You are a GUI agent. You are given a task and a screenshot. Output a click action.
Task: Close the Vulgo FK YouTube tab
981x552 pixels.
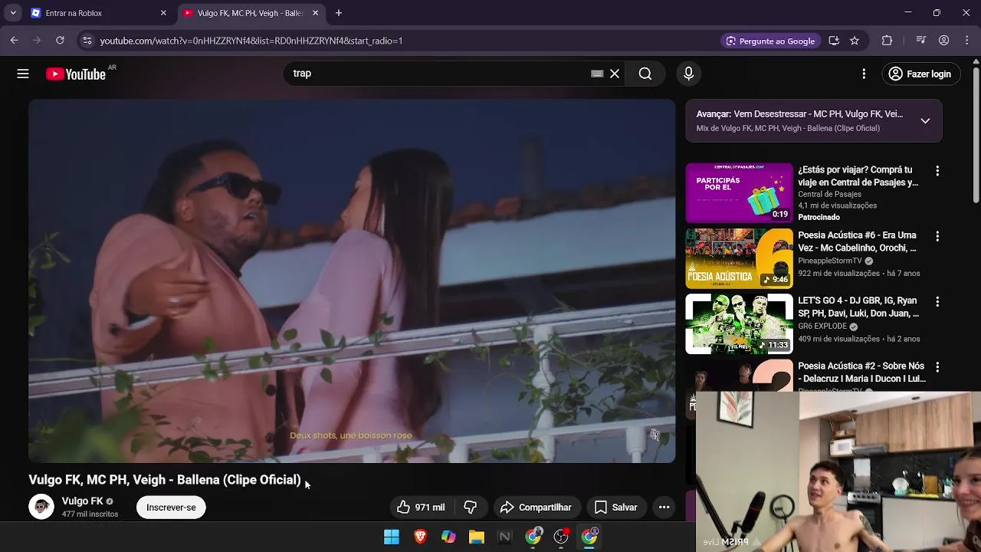pos(315,13)
